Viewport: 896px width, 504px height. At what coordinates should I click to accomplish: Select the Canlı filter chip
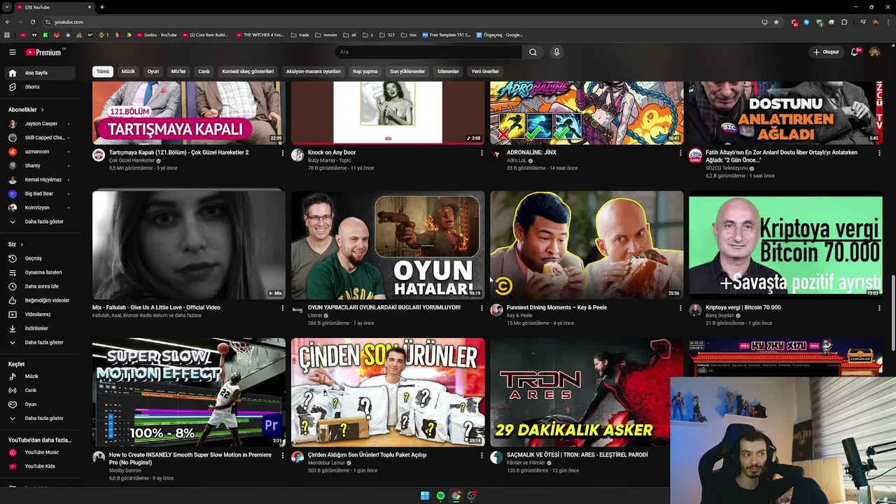[204, 71]
